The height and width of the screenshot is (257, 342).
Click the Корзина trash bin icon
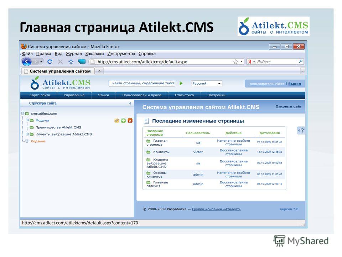[27, 141]
